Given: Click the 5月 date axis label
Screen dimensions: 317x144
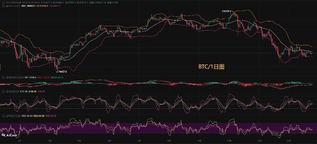Looking at the screenshot, I should pyautogui.click(x=79, y=141).
